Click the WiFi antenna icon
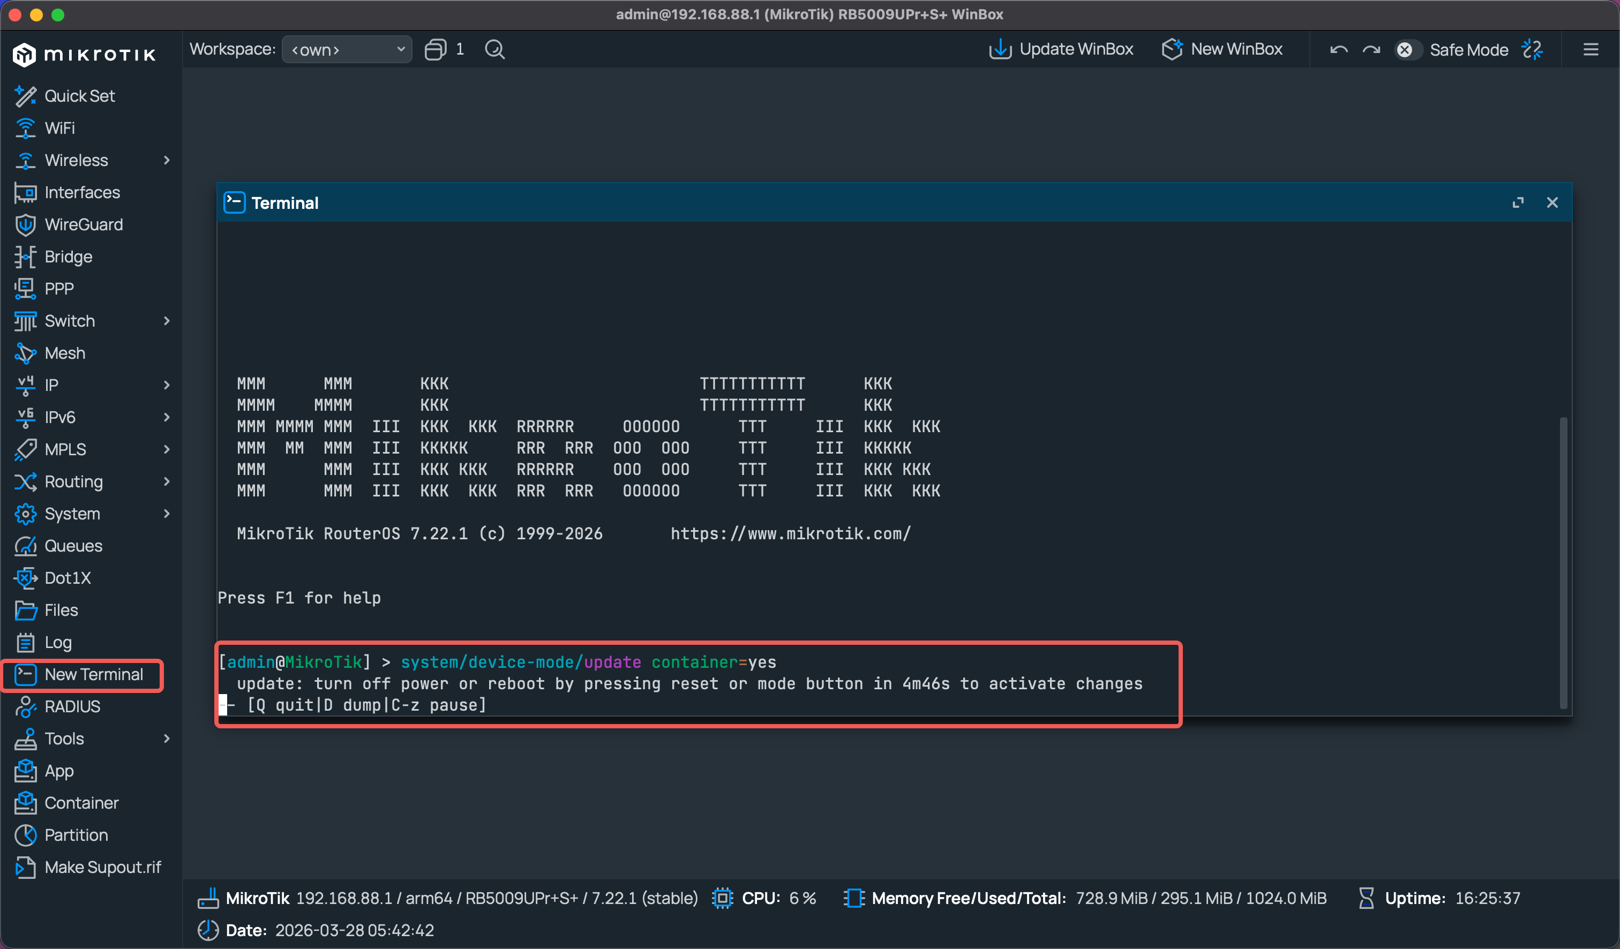Image resolution: width=1620 pixels, height=949 pixels. click(x=25, y=128)
